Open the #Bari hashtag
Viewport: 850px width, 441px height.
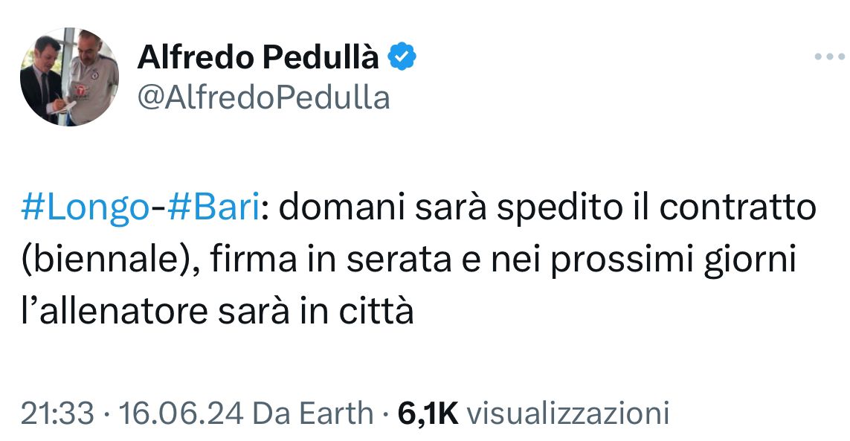pos(214,208)
